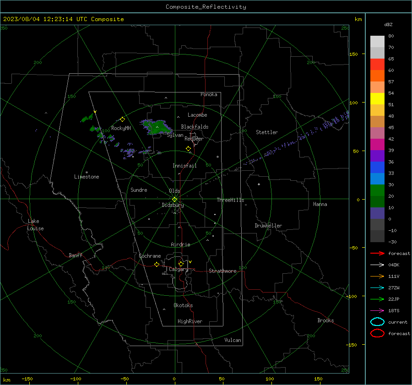412x385 pixels.
Task: Click the yellow v marker near Calgary
Action: point(190,262)
